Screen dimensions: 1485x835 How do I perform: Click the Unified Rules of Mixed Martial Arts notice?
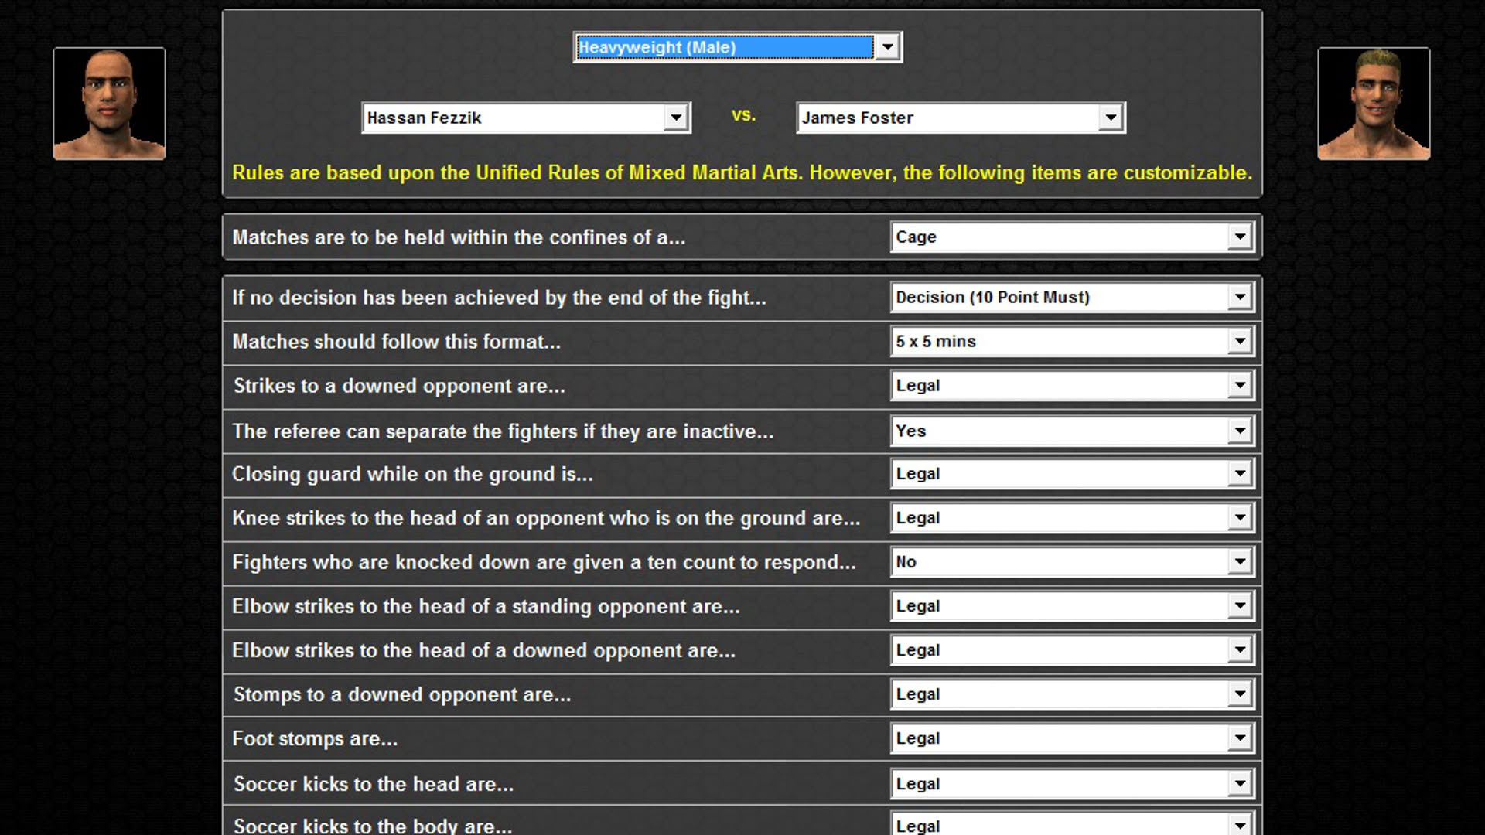click(742, 172)
